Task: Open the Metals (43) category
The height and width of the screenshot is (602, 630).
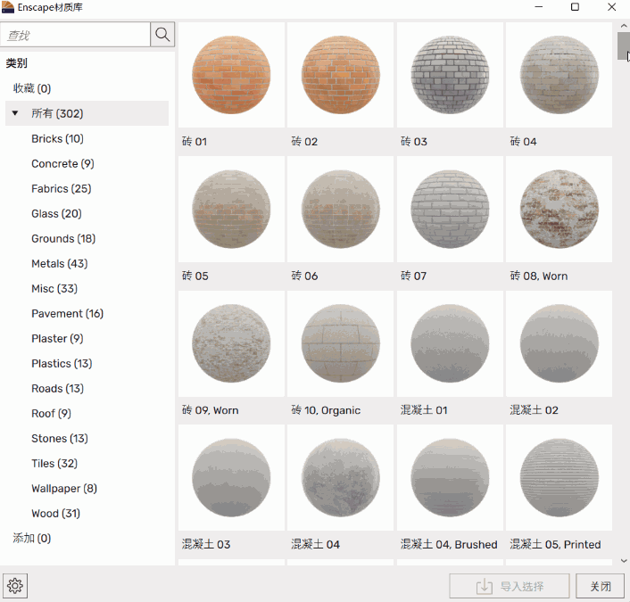Action: point(60,263)
